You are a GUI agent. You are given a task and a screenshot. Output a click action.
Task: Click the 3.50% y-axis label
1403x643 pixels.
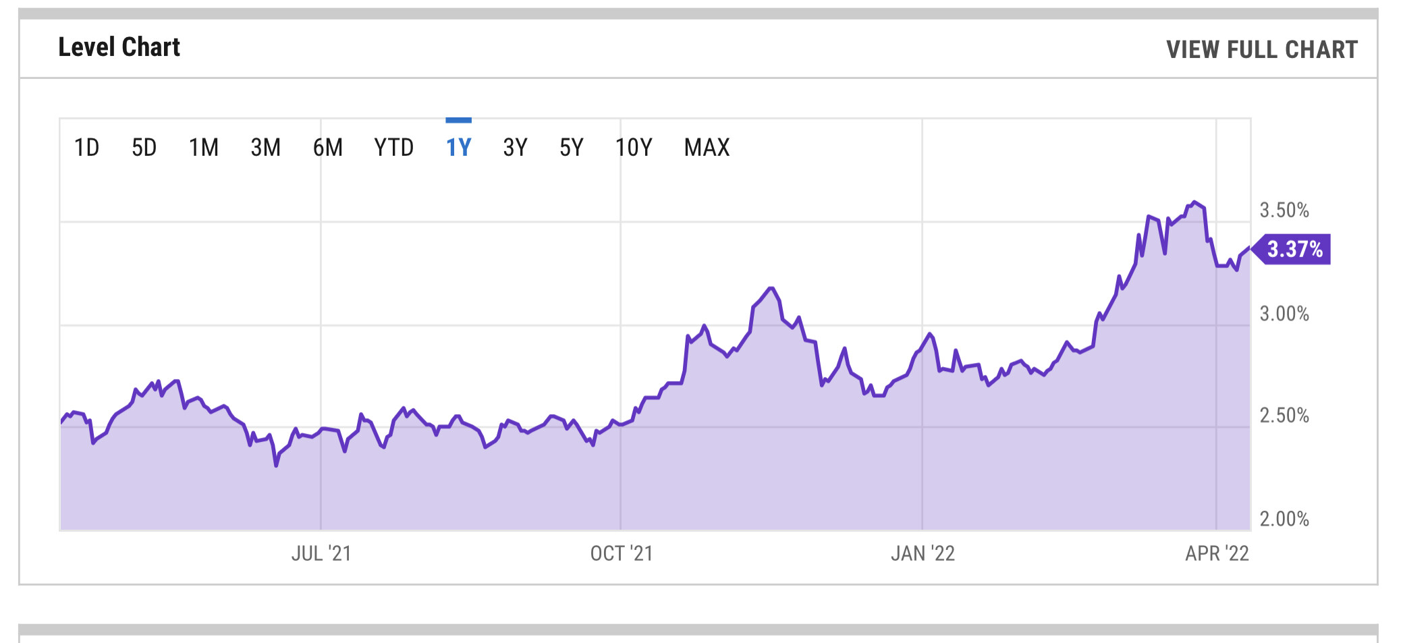[1284, 211]
